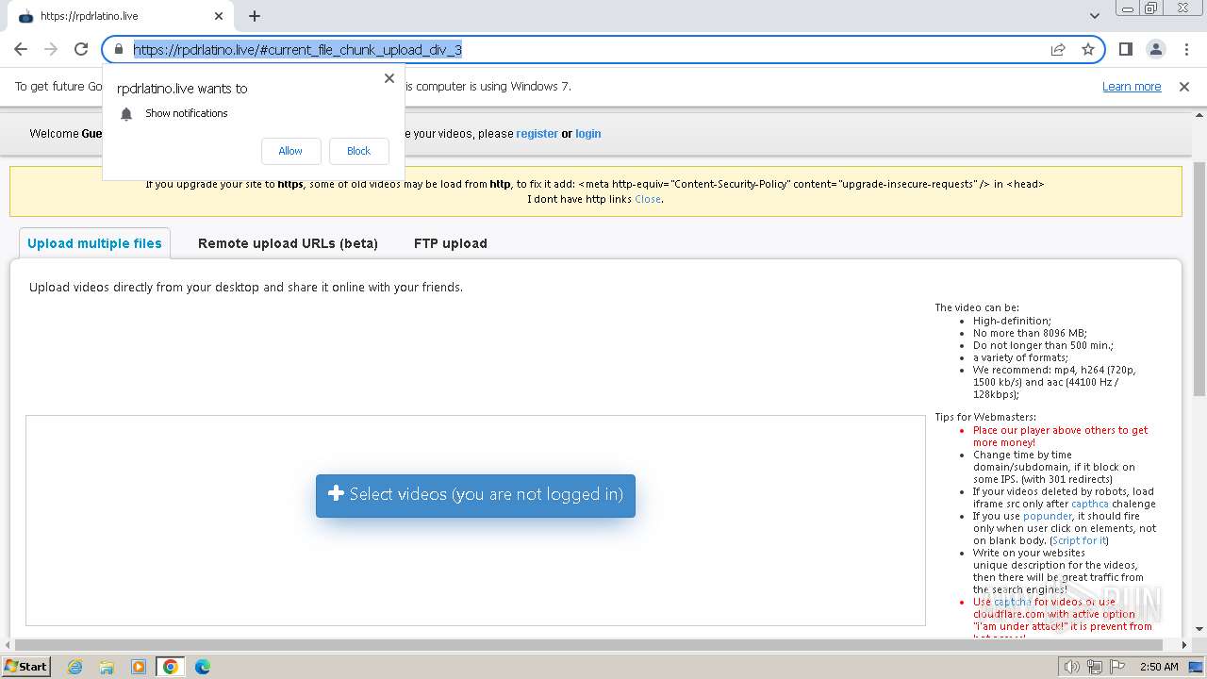Open the Chrome profile avatar
Image resolution: width=1207 pixels, height=679 pixels.
pos(1155,49)
